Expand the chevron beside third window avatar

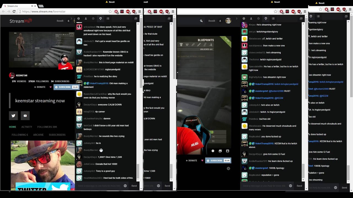coord(236,19)
